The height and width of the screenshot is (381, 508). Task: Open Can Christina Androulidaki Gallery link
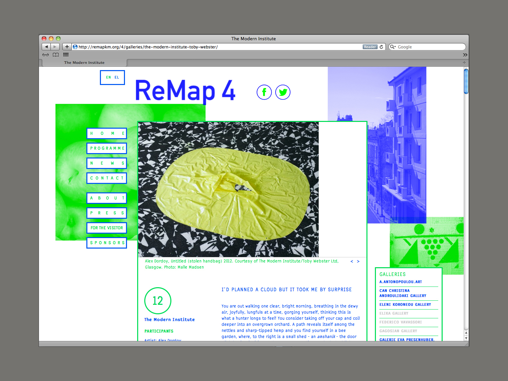(403, 293)
